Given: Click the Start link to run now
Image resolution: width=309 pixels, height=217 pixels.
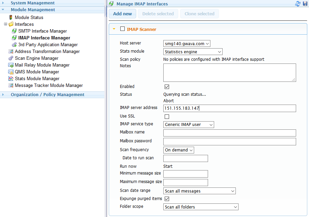Looking at the screenshot, I should point(168,166).
